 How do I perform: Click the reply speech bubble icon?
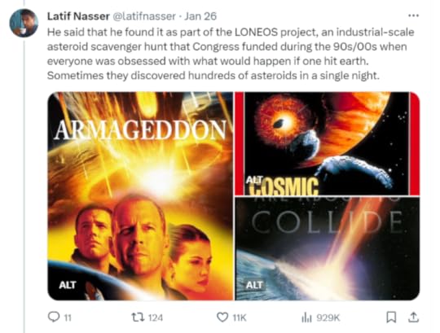[53, 317]
